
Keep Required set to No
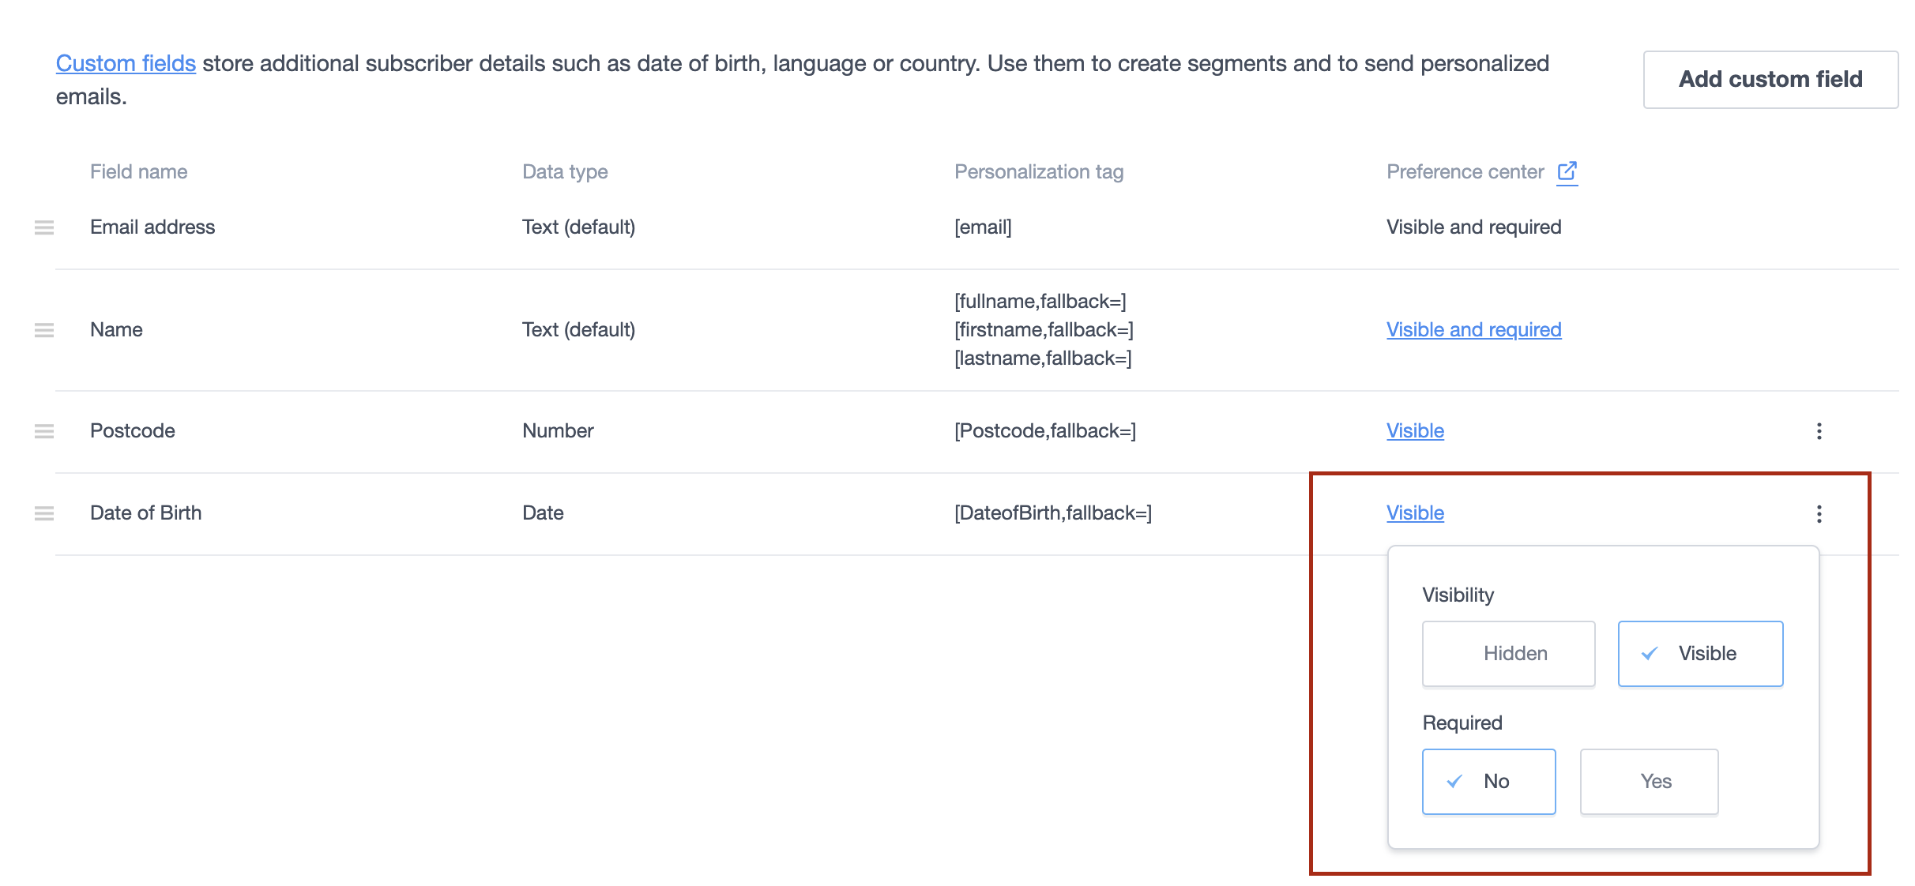click(x=1488, y=781)
